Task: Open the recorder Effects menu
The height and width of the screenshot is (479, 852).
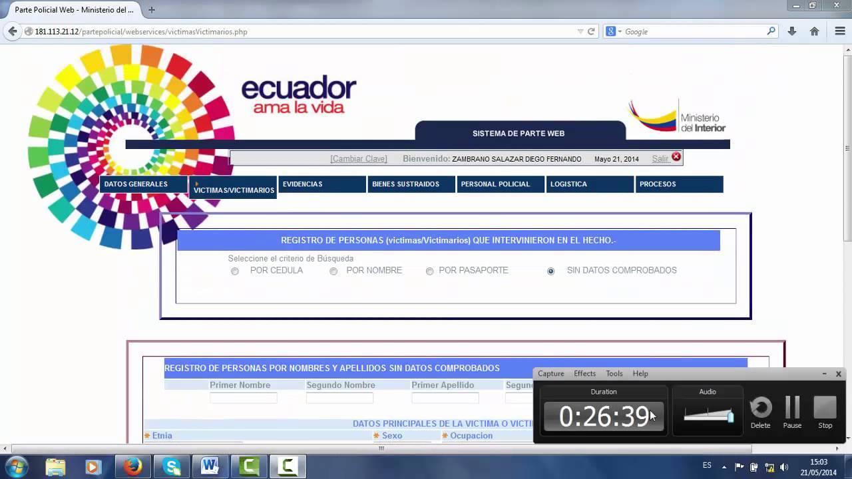Action: 585,374
